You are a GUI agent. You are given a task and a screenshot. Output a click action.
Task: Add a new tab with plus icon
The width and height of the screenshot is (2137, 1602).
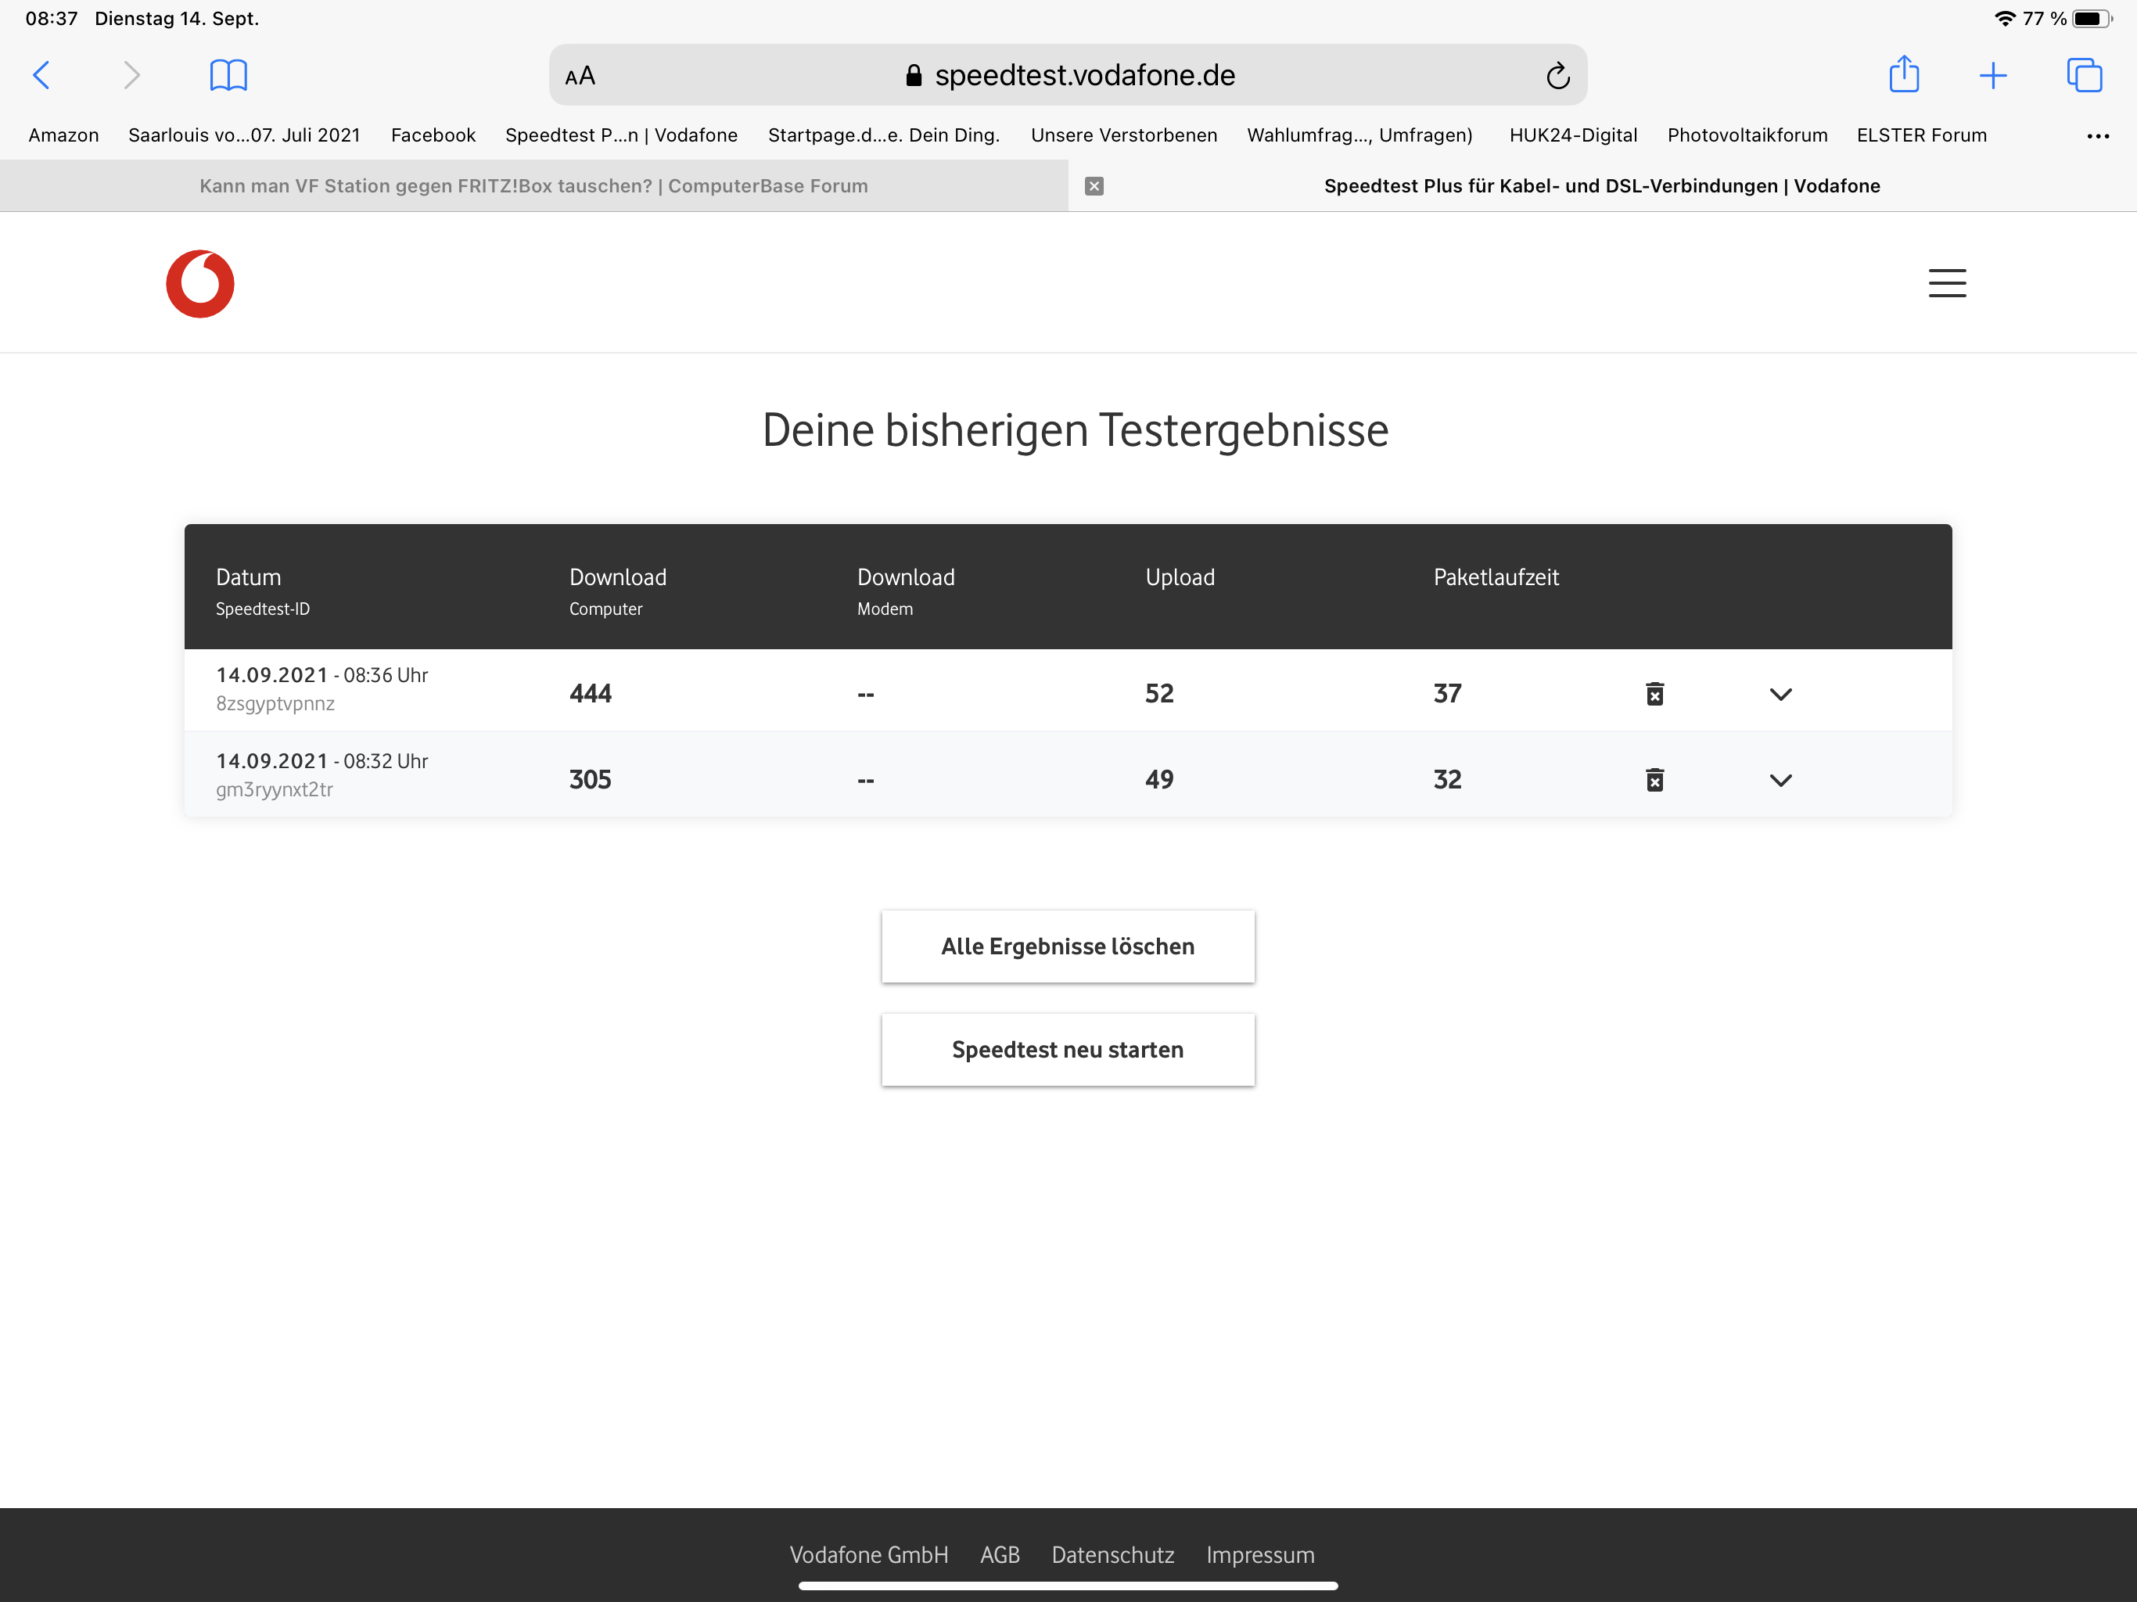[1992, 74]
